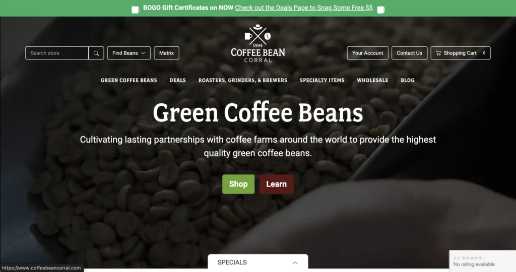
Task: Click the magnifying glass search icon
Action: [96, 53]
